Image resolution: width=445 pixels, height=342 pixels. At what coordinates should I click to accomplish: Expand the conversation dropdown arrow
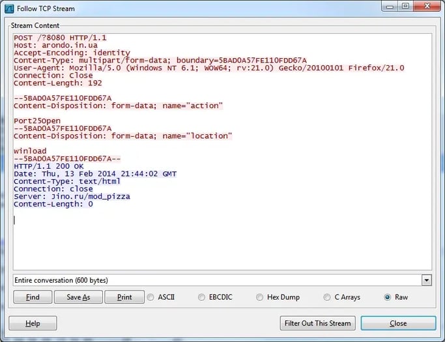426,280
